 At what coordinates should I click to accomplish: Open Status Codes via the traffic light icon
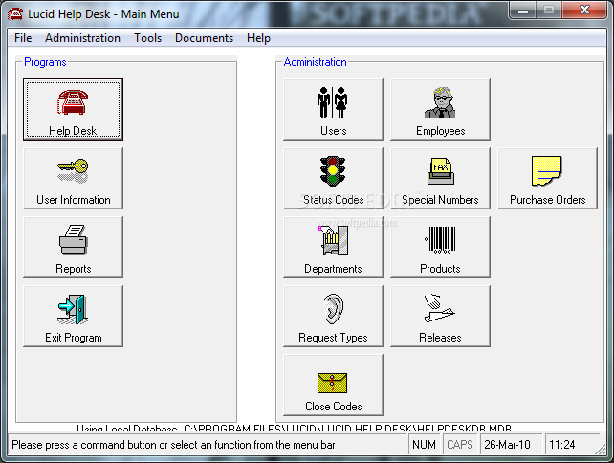(333, 178)
